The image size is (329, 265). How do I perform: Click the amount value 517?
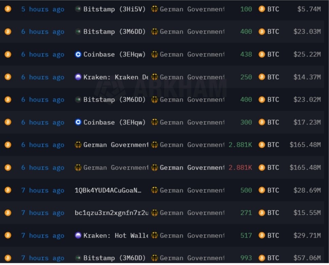pyautogui.click(x=246, y=235)
